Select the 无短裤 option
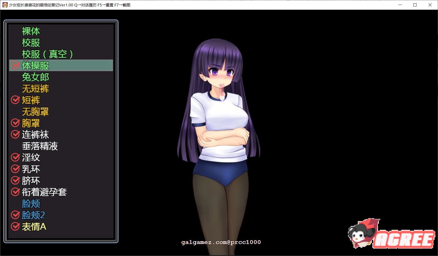The width and height of the screenshot is (438, 256). (x=35, y=88)
